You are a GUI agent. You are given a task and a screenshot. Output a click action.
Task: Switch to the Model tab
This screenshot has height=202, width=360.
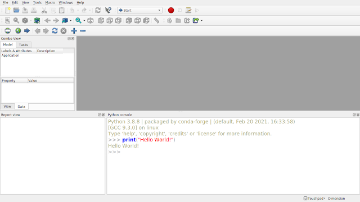click(x=8, y=45)
